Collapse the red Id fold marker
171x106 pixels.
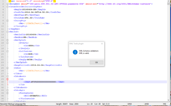[7, 79]
